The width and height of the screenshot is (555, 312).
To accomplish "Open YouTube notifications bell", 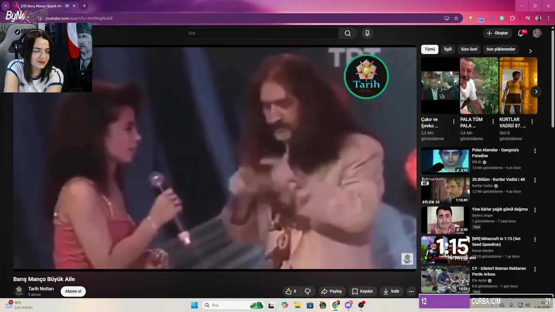I will pyautogui.click(x=521, y=33).
